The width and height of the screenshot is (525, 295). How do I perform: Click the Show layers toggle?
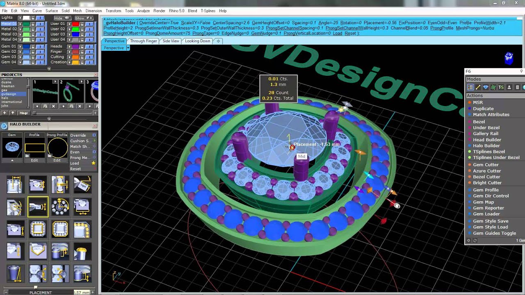click(x=83, y=18)
